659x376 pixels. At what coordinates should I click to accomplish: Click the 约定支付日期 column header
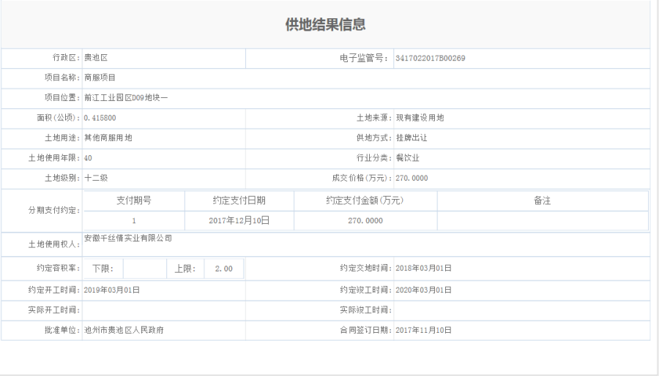239,200
